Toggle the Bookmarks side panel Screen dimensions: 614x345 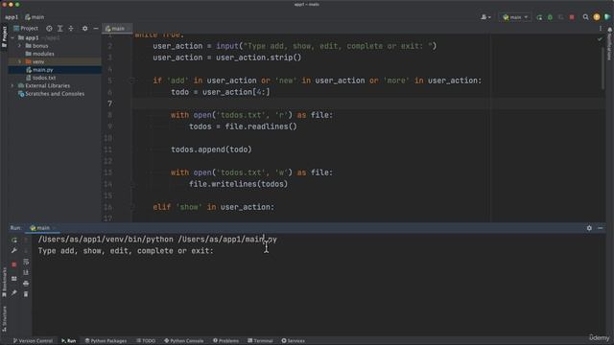click(x=4, y=282)
